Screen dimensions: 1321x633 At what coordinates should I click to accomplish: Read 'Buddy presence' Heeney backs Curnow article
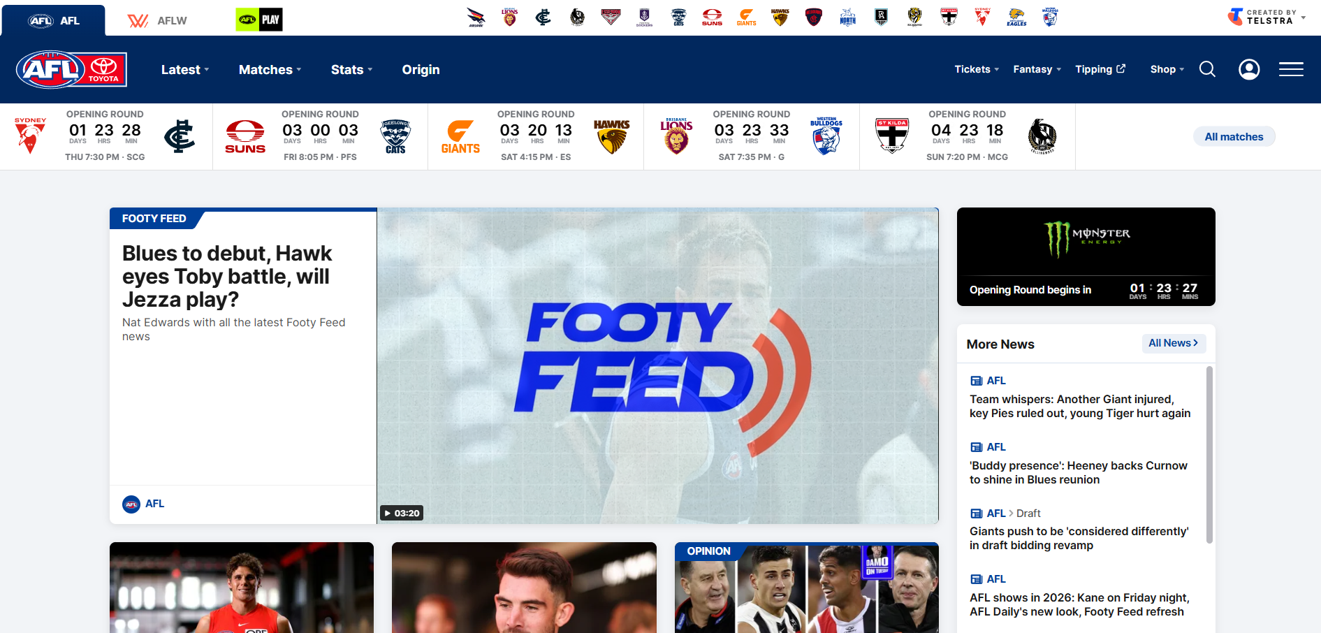[x=1079, y=473]
